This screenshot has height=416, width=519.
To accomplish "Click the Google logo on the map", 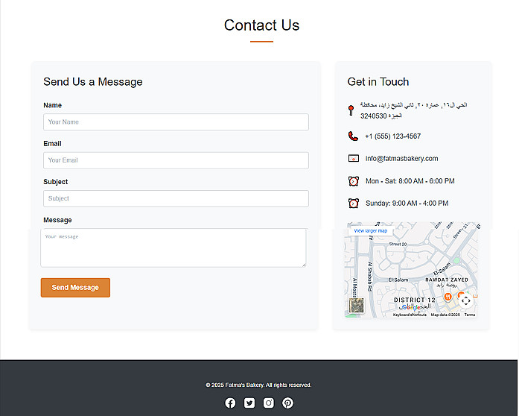I will point(410,307).
